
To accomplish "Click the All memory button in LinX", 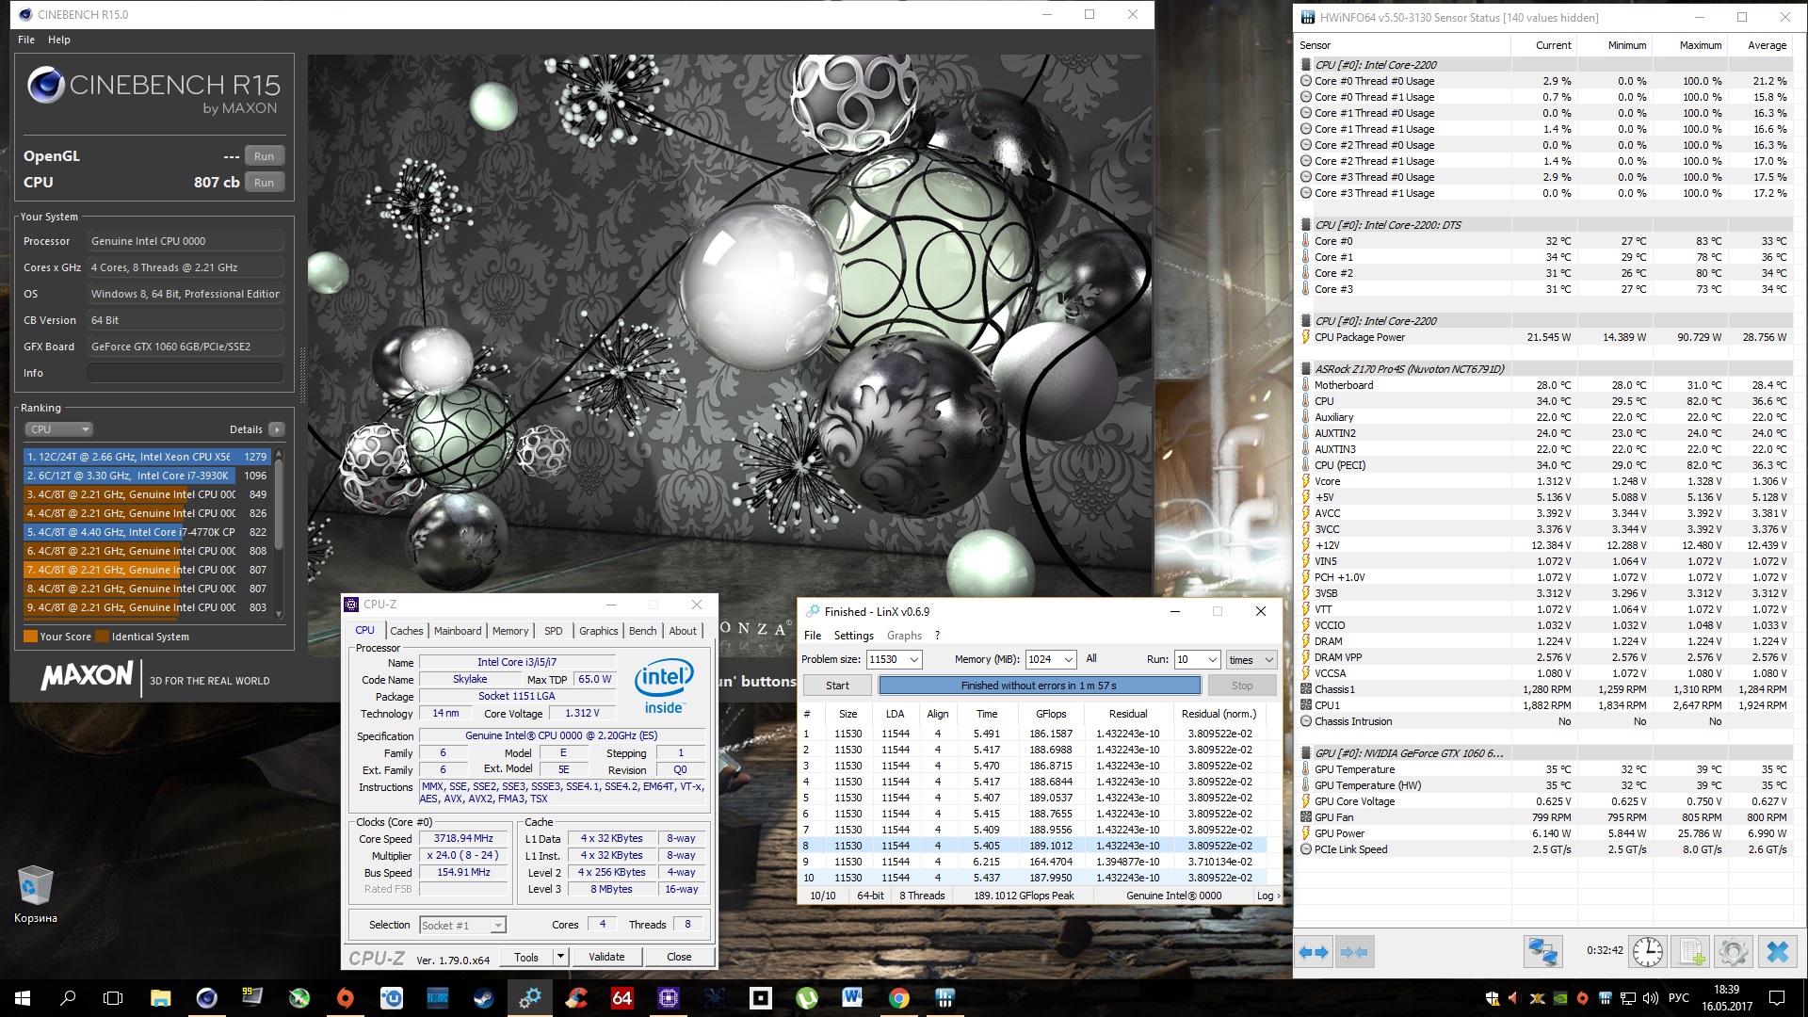I will (x=1091, y=659).
